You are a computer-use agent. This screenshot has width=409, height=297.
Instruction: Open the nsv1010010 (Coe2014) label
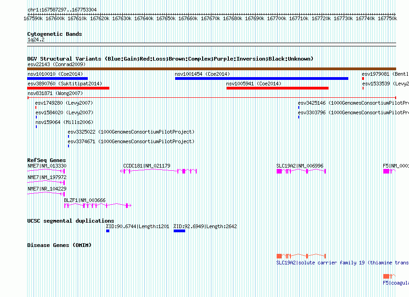[55, 74]
